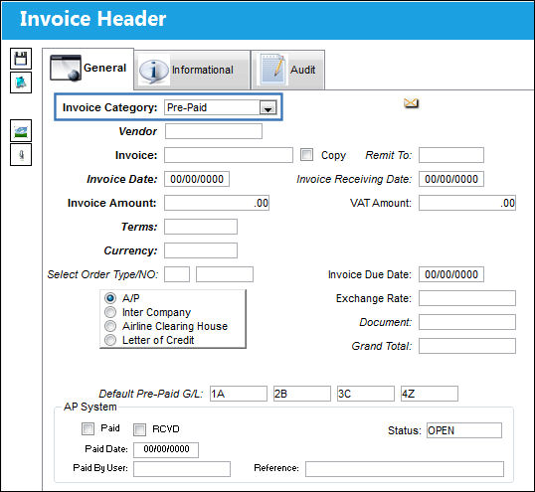Click the second icon below the Save icon
Screen dimensions: 535x492
tap(21, 82)
